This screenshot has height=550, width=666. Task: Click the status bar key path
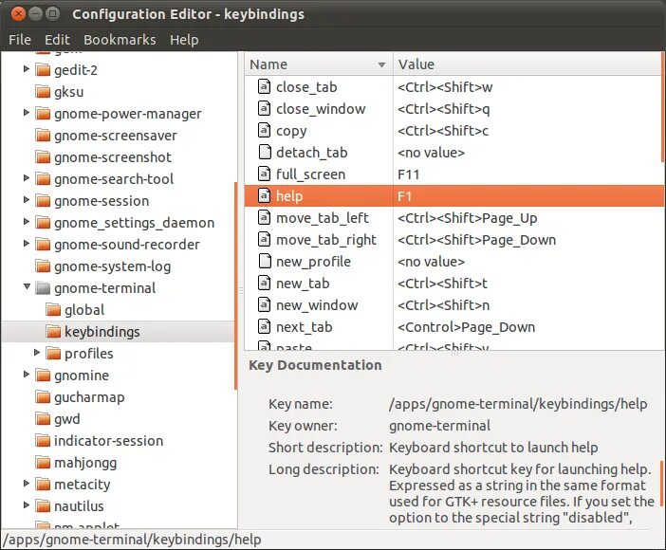click(x=133, y=540)
